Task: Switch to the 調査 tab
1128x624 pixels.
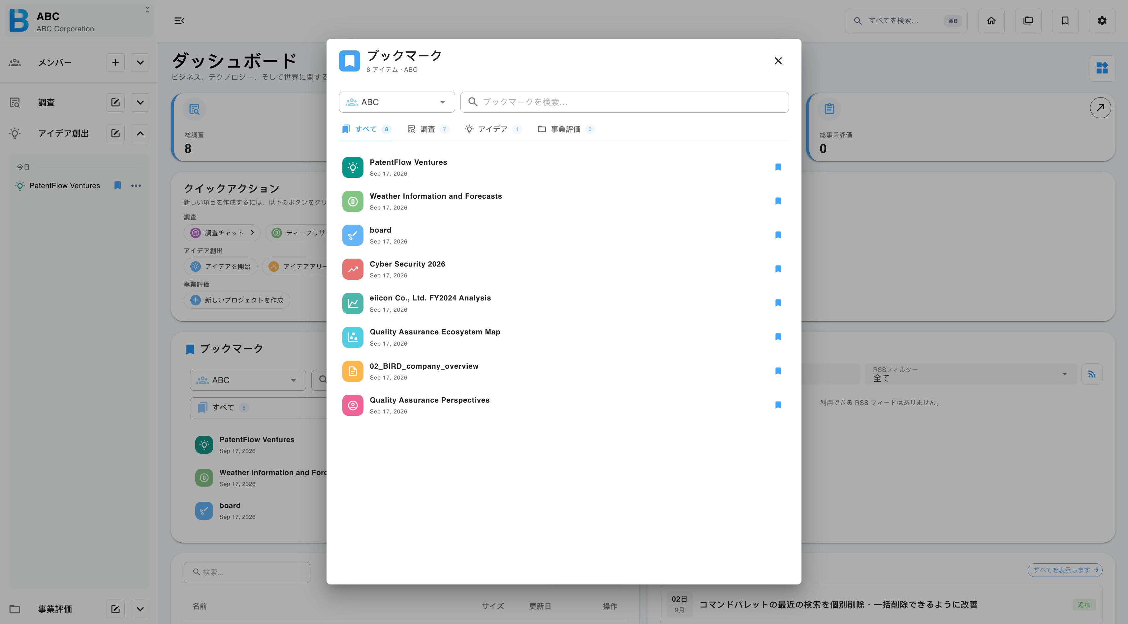Action: [x=428, y=129]
